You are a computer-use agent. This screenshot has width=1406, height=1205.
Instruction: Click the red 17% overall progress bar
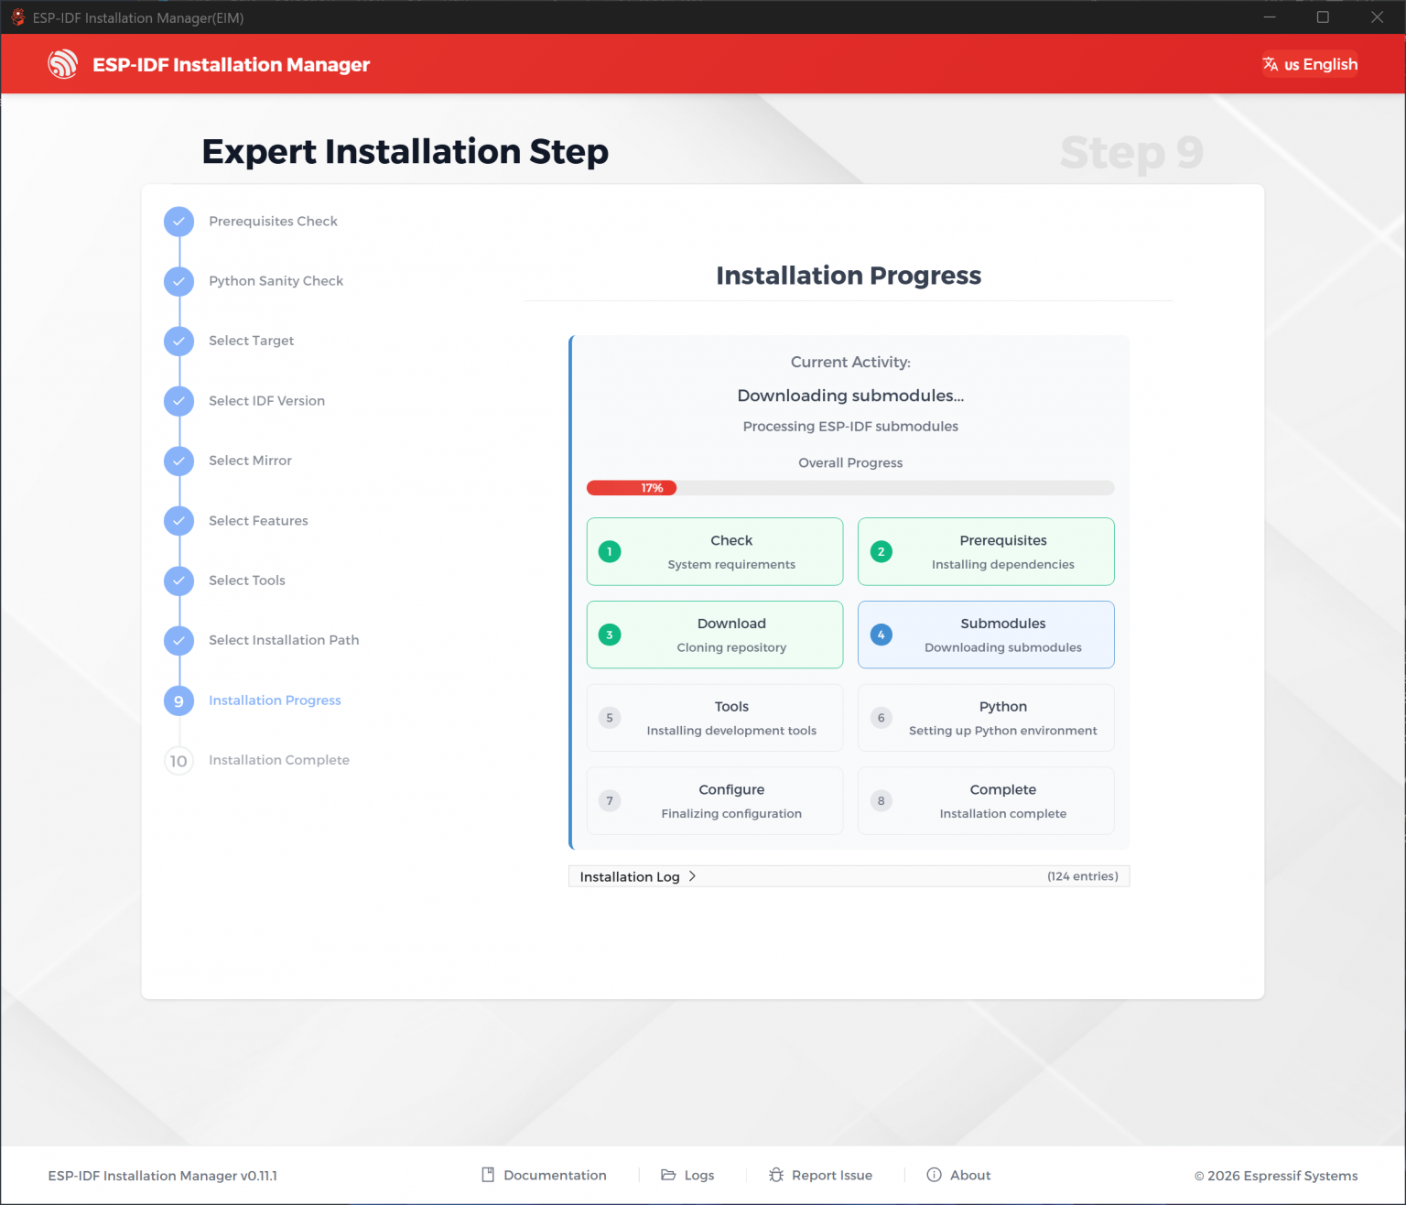coord(632,488)
